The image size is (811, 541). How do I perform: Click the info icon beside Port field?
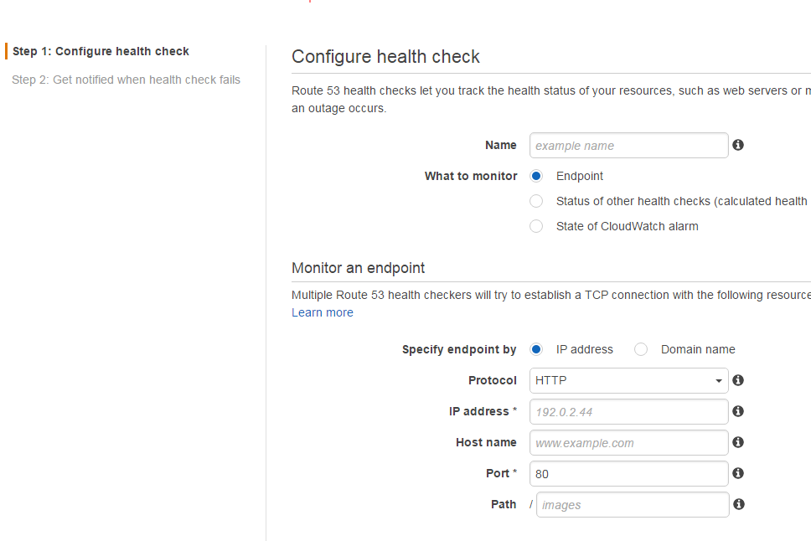(738, 473)
